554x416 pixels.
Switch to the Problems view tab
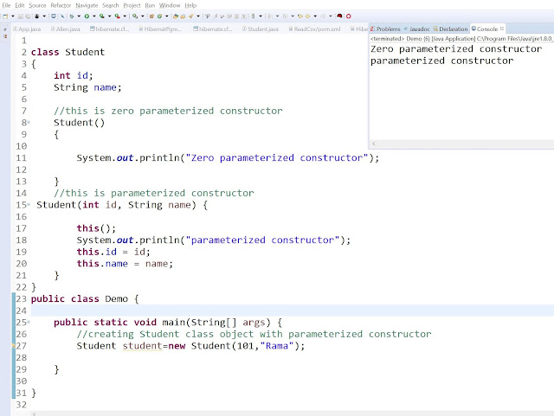tap(385, 29)
